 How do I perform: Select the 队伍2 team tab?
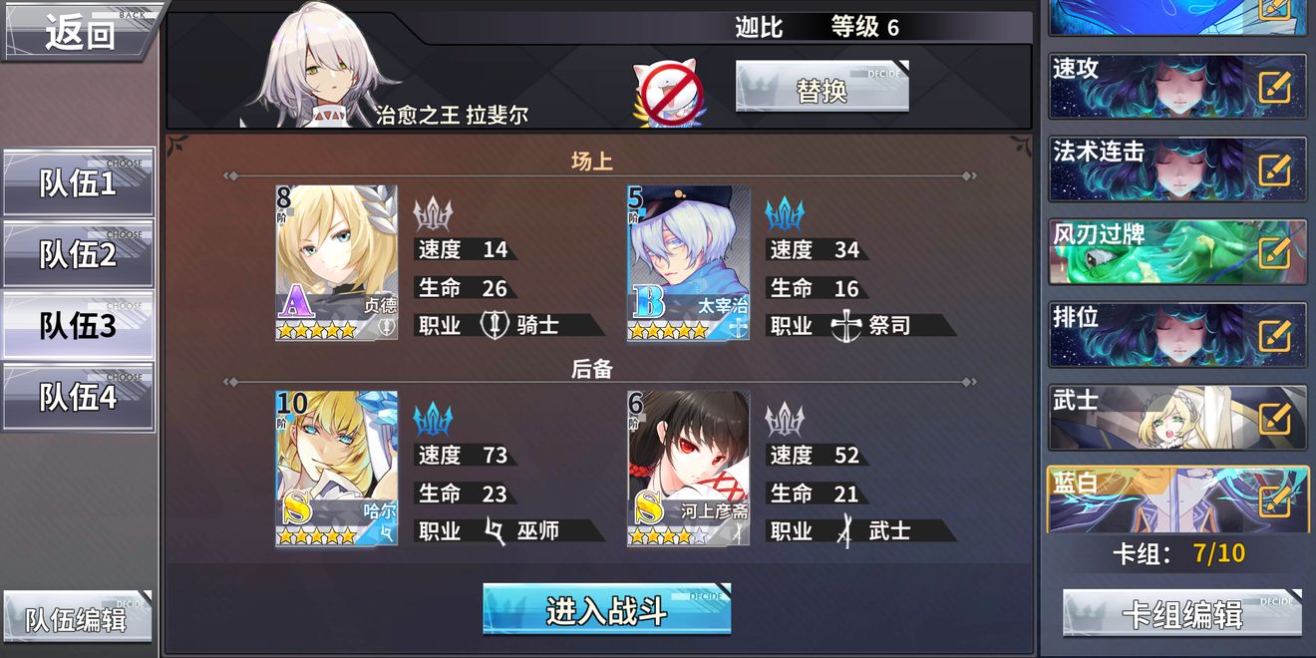coord(78,254)
